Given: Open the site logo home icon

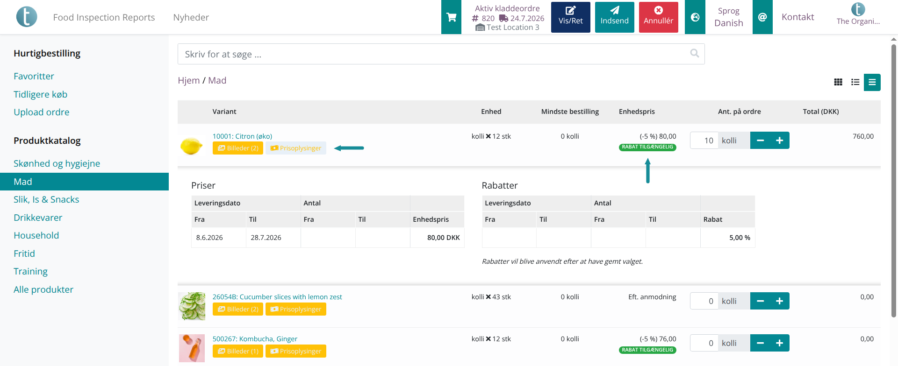Looking at the screenshot, I should coord(27,17).
